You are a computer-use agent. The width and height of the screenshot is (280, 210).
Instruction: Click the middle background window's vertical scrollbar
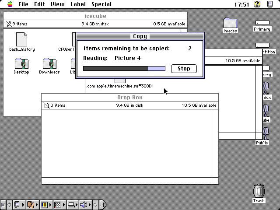259,99
